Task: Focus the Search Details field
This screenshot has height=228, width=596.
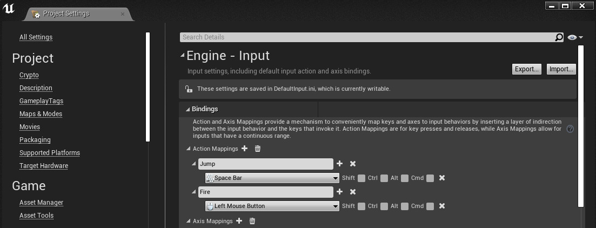Action: [x=367, y=37]
